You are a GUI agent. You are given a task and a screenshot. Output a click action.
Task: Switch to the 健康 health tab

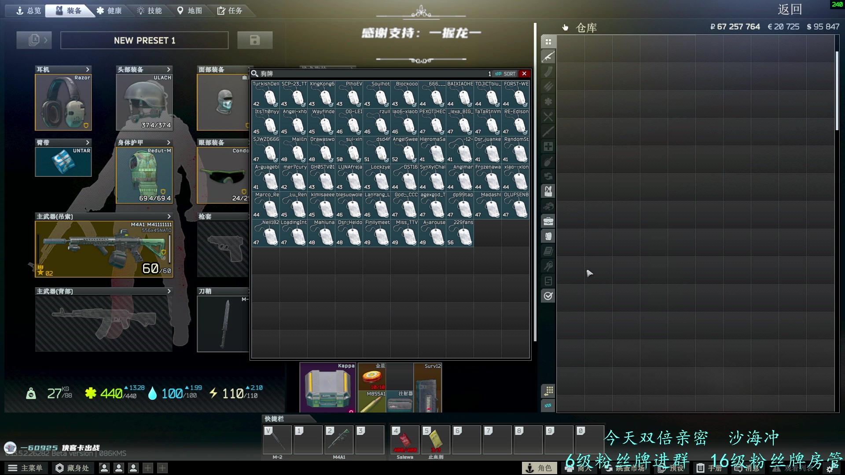[x=109, y=11]
